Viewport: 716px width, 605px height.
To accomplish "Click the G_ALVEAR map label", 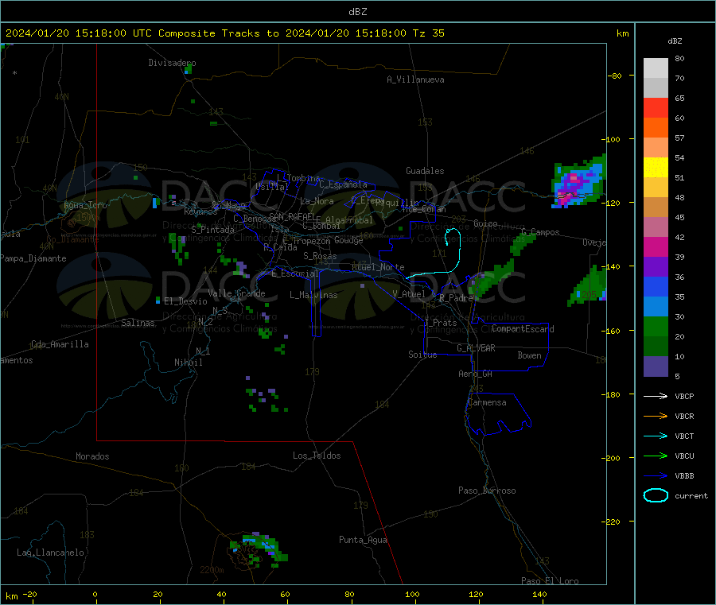I will click(476, 348).
